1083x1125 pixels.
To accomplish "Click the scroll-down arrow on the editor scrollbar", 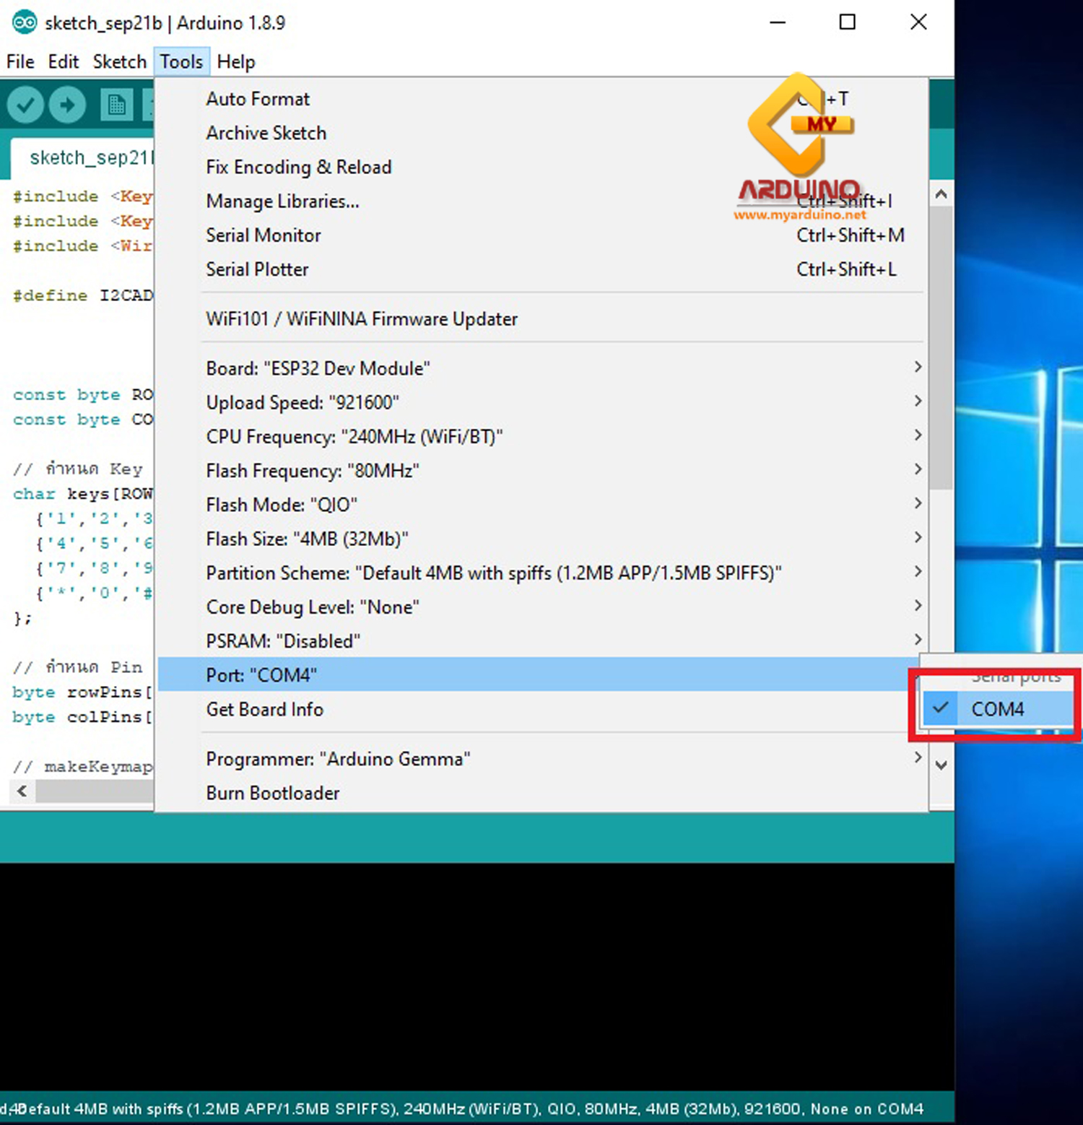I will (x=941, y=765).
